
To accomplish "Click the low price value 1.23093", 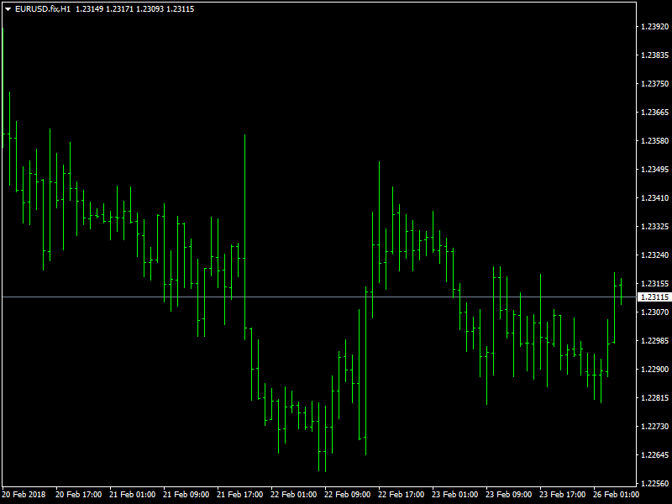I will click(x=150, y=9).
